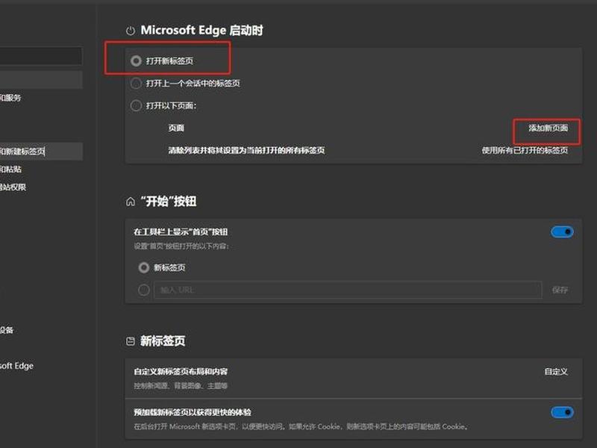Click the home icon beside "开始"按钮 heading

[130, 202]
